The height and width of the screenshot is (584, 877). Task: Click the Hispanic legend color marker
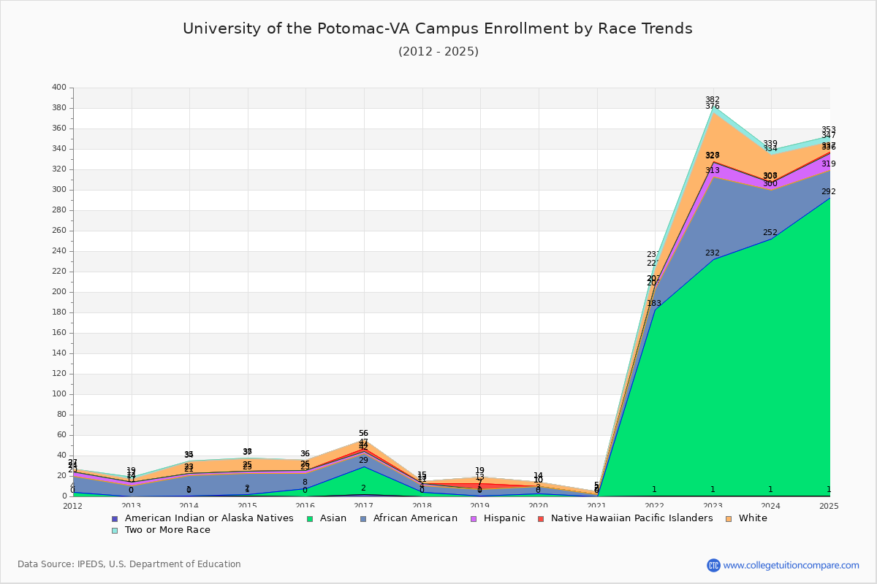point(474,518)
